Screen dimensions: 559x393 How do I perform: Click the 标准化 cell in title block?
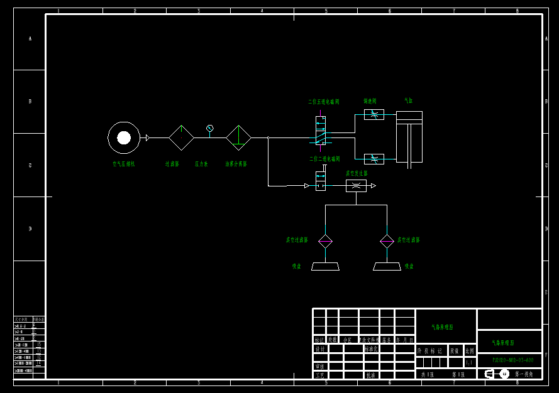pos(371,349)
